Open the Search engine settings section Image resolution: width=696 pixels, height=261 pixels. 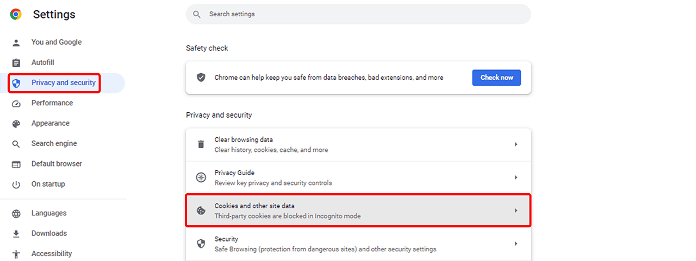tap(54, 144)
